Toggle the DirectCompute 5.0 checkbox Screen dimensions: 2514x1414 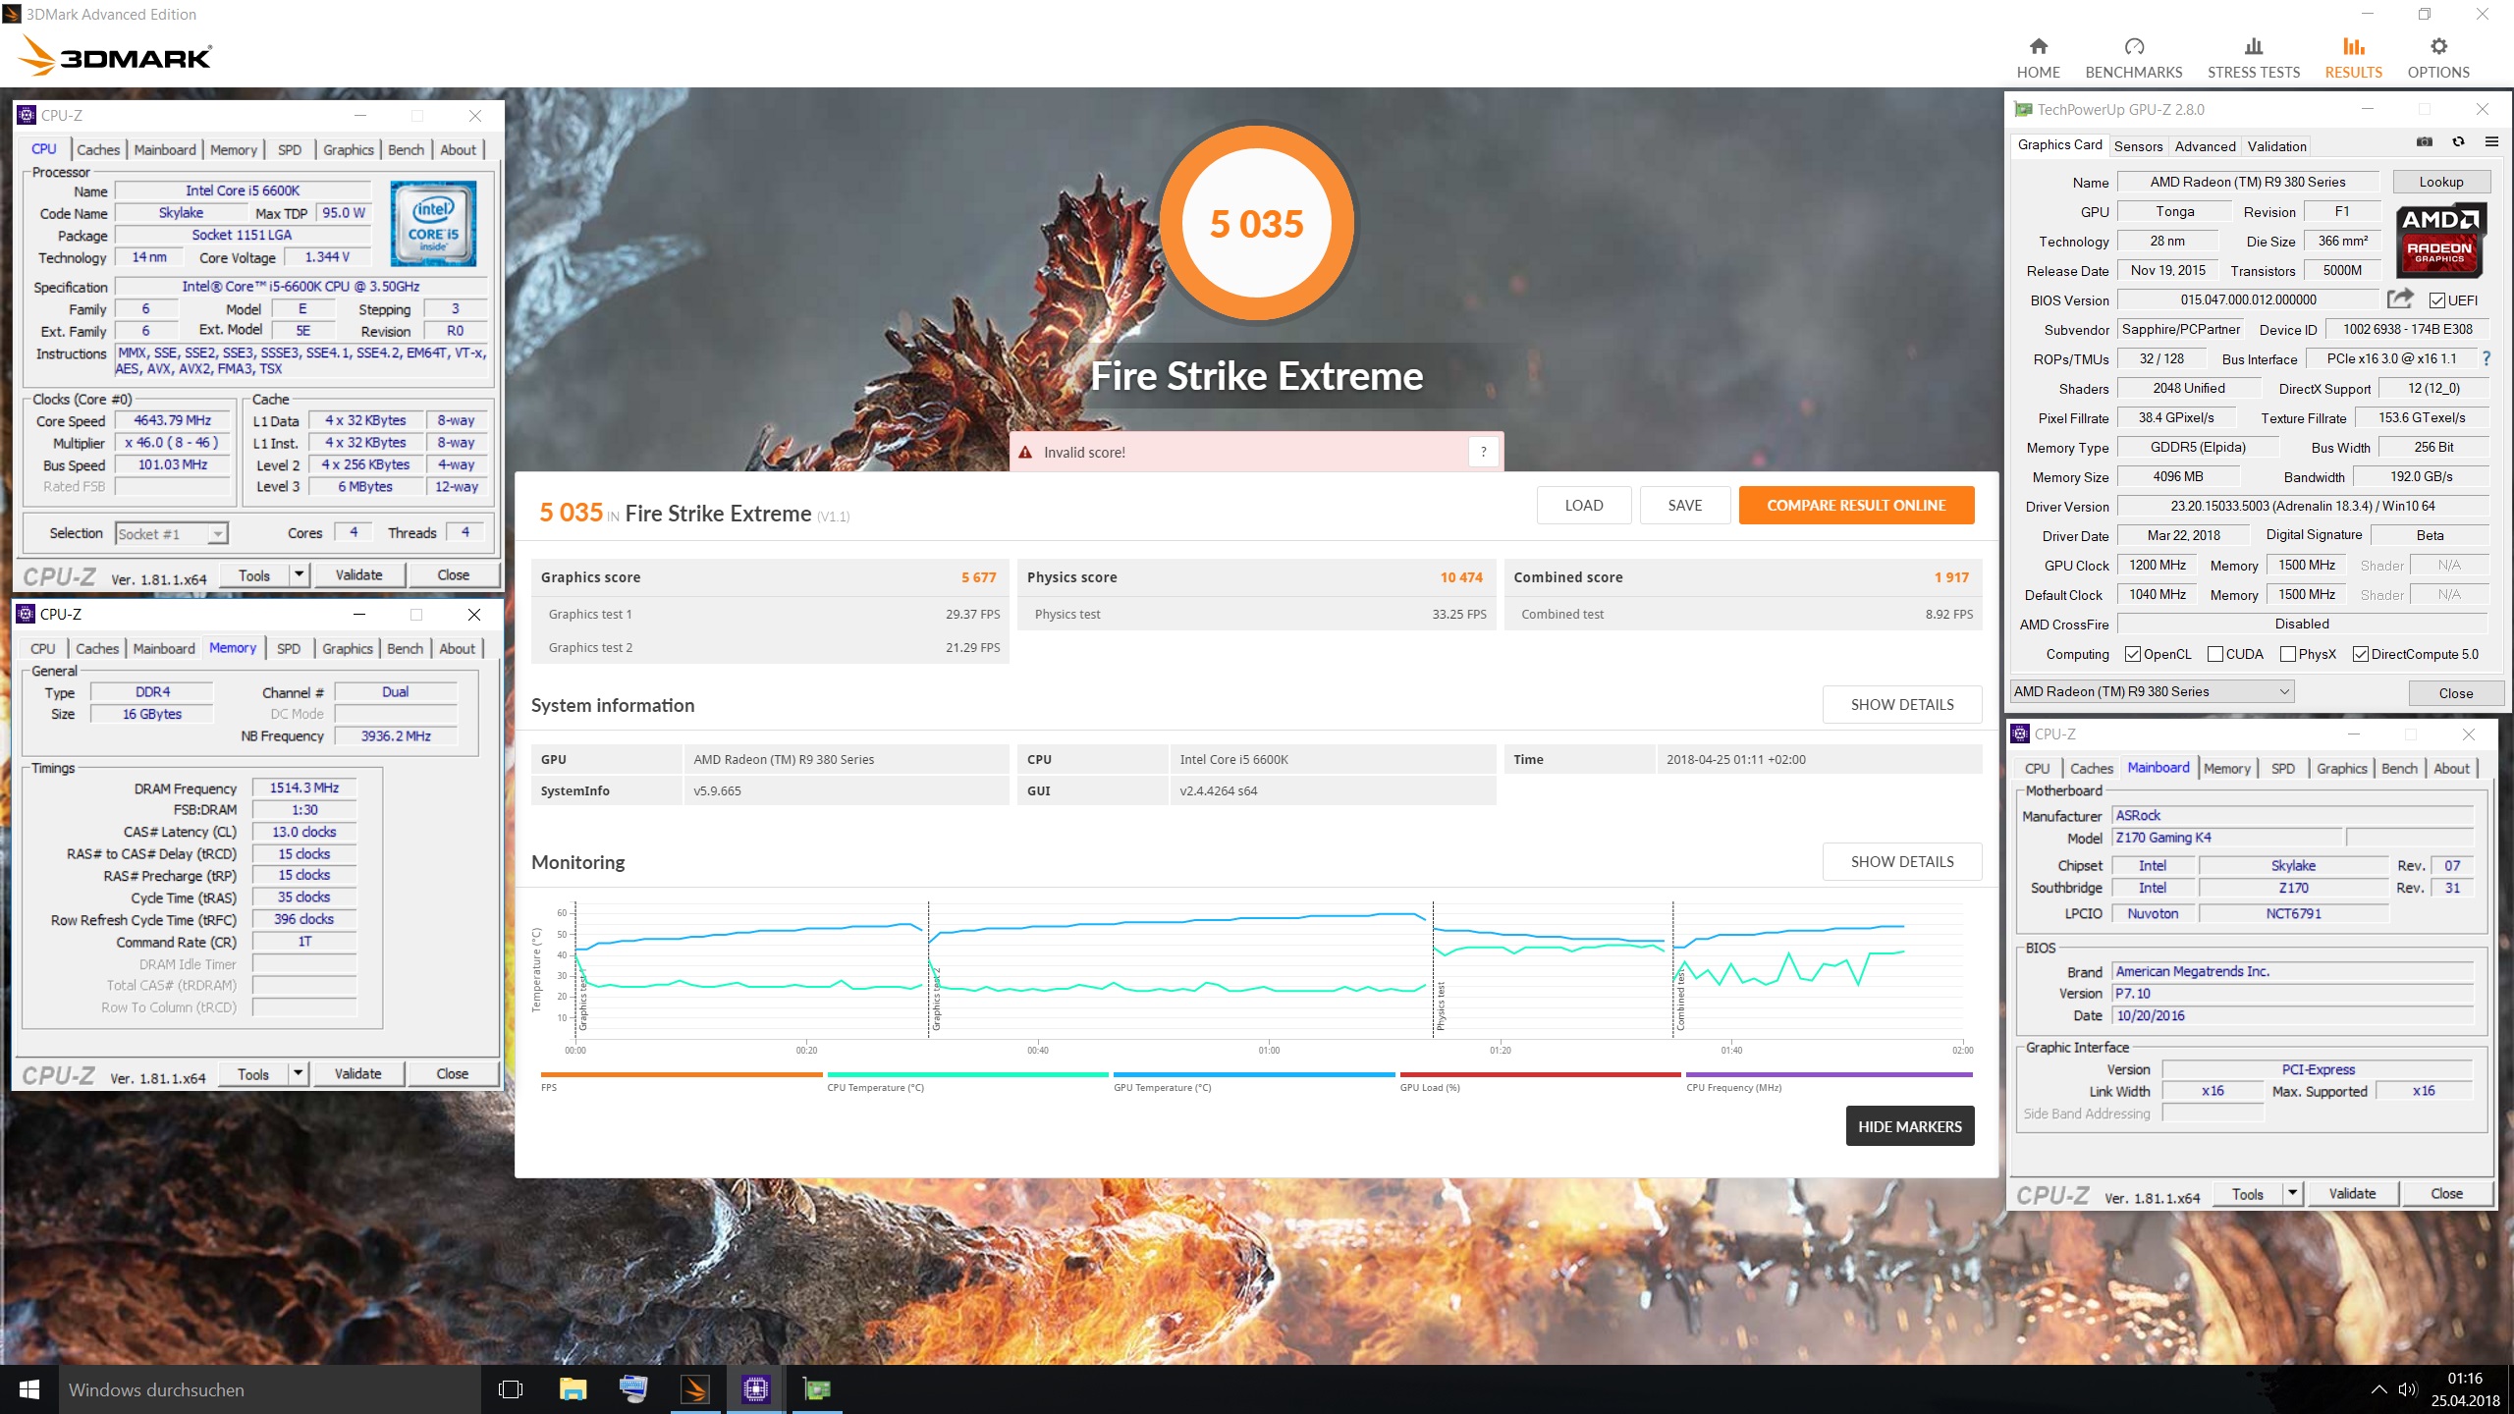click(2360, 654)
